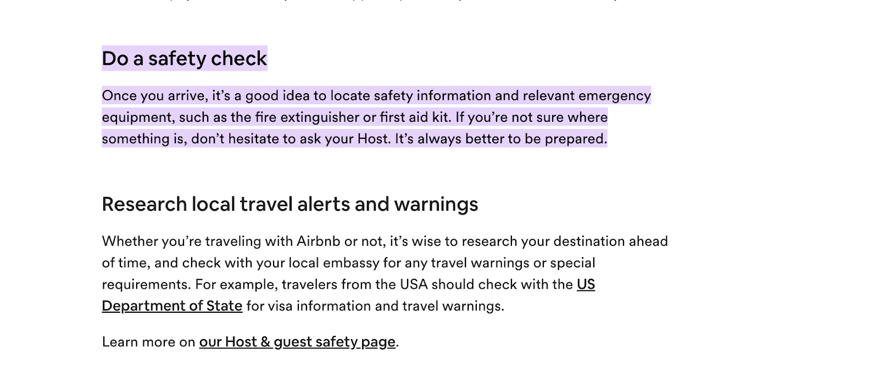This screenshot has width=879, height=383.
Task: Click the word "Airbnb" in the paragraph
Action: (x=318, y=241)
